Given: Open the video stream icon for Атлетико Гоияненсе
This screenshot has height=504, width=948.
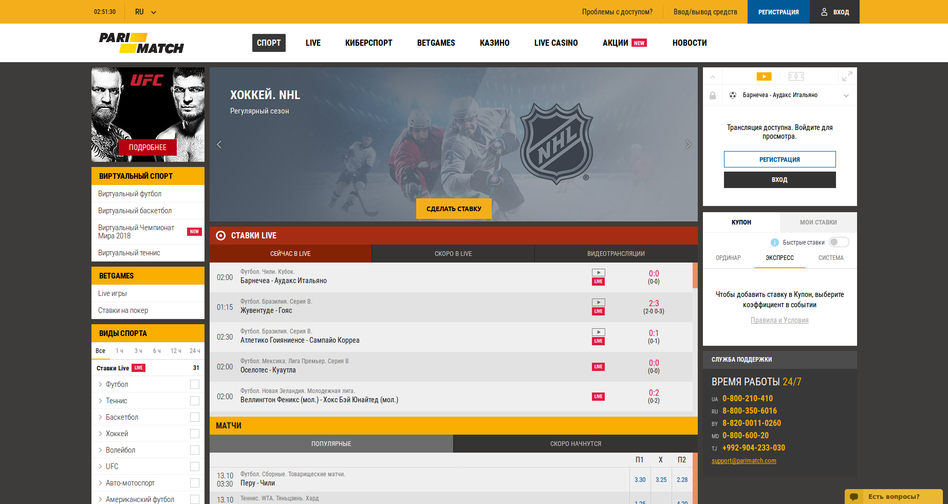Looking at the screenshot, I should tap(599, 332).
